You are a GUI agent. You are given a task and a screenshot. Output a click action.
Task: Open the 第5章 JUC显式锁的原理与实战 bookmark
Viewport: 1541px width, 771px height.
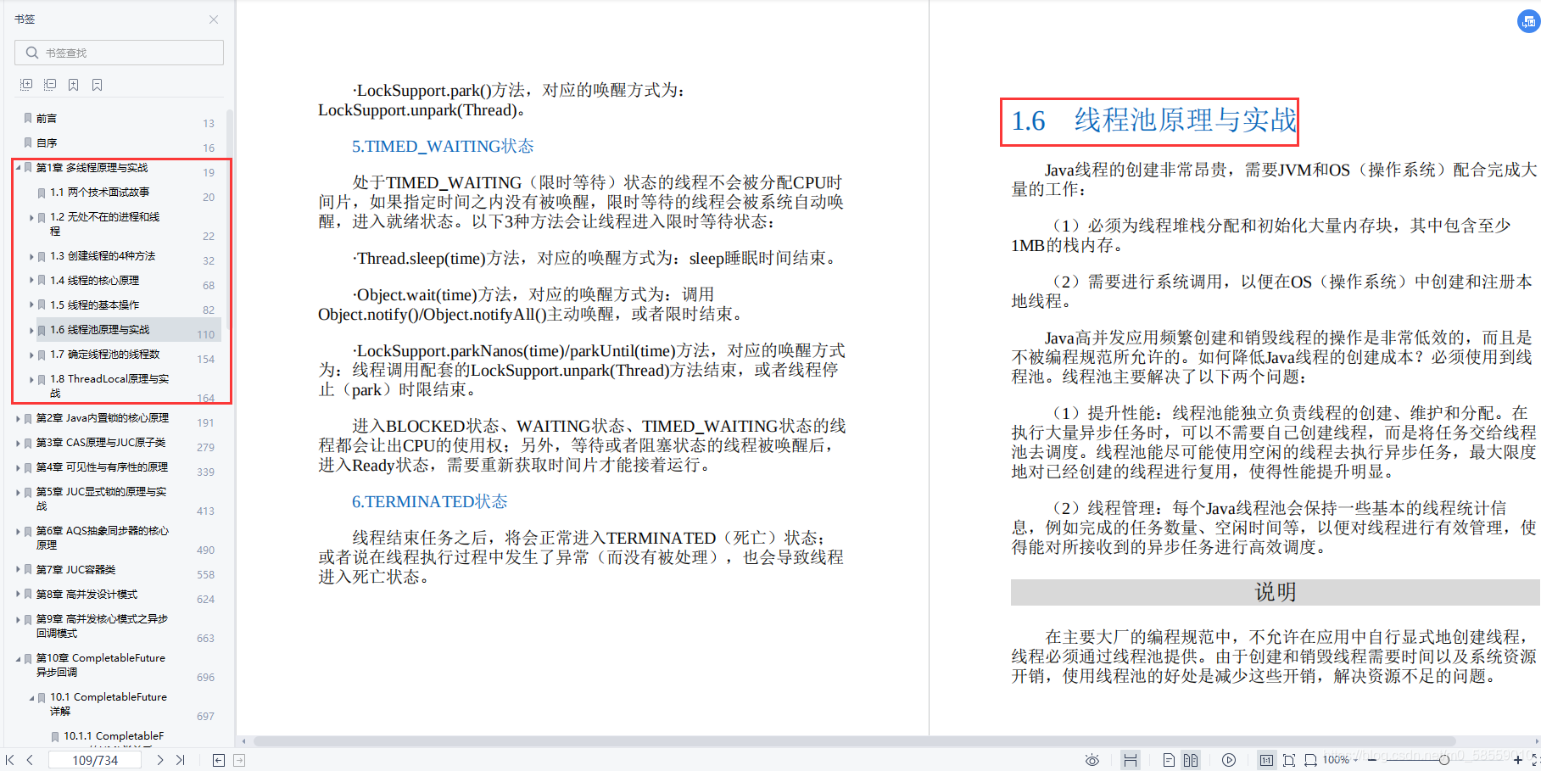coord(101,499)
